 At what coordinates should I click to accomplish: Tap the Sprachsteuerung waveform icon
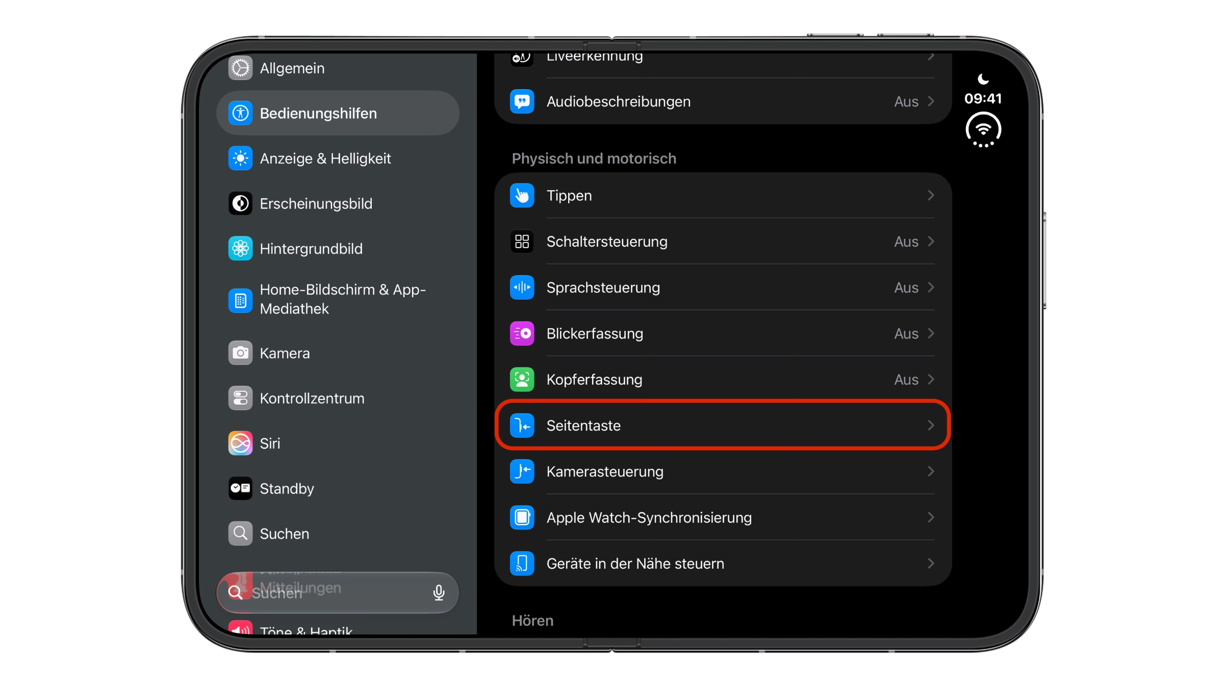(x=522, y=287)
